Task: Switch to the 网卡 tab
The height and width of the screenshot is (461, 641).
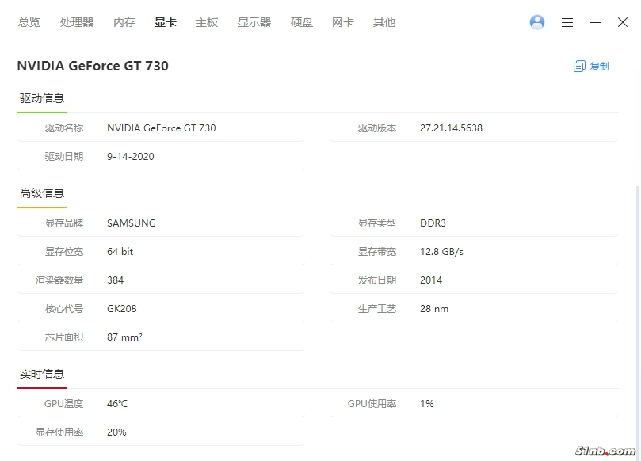Action: (343, 22)
